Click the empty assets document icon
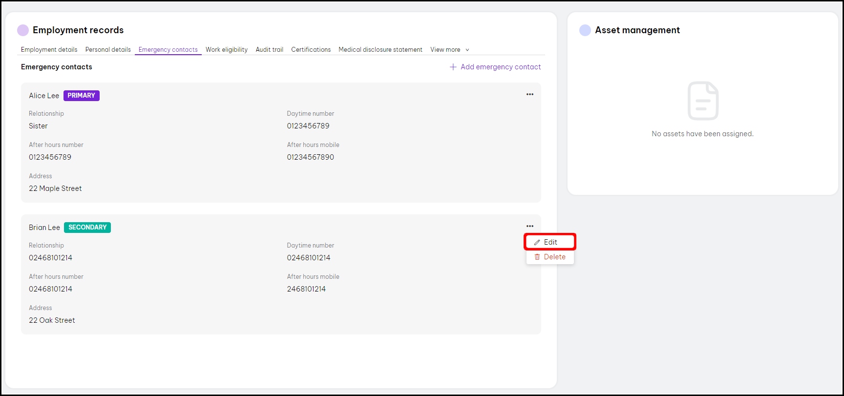Viewport: 844px width, 396px height. [702, 101]
